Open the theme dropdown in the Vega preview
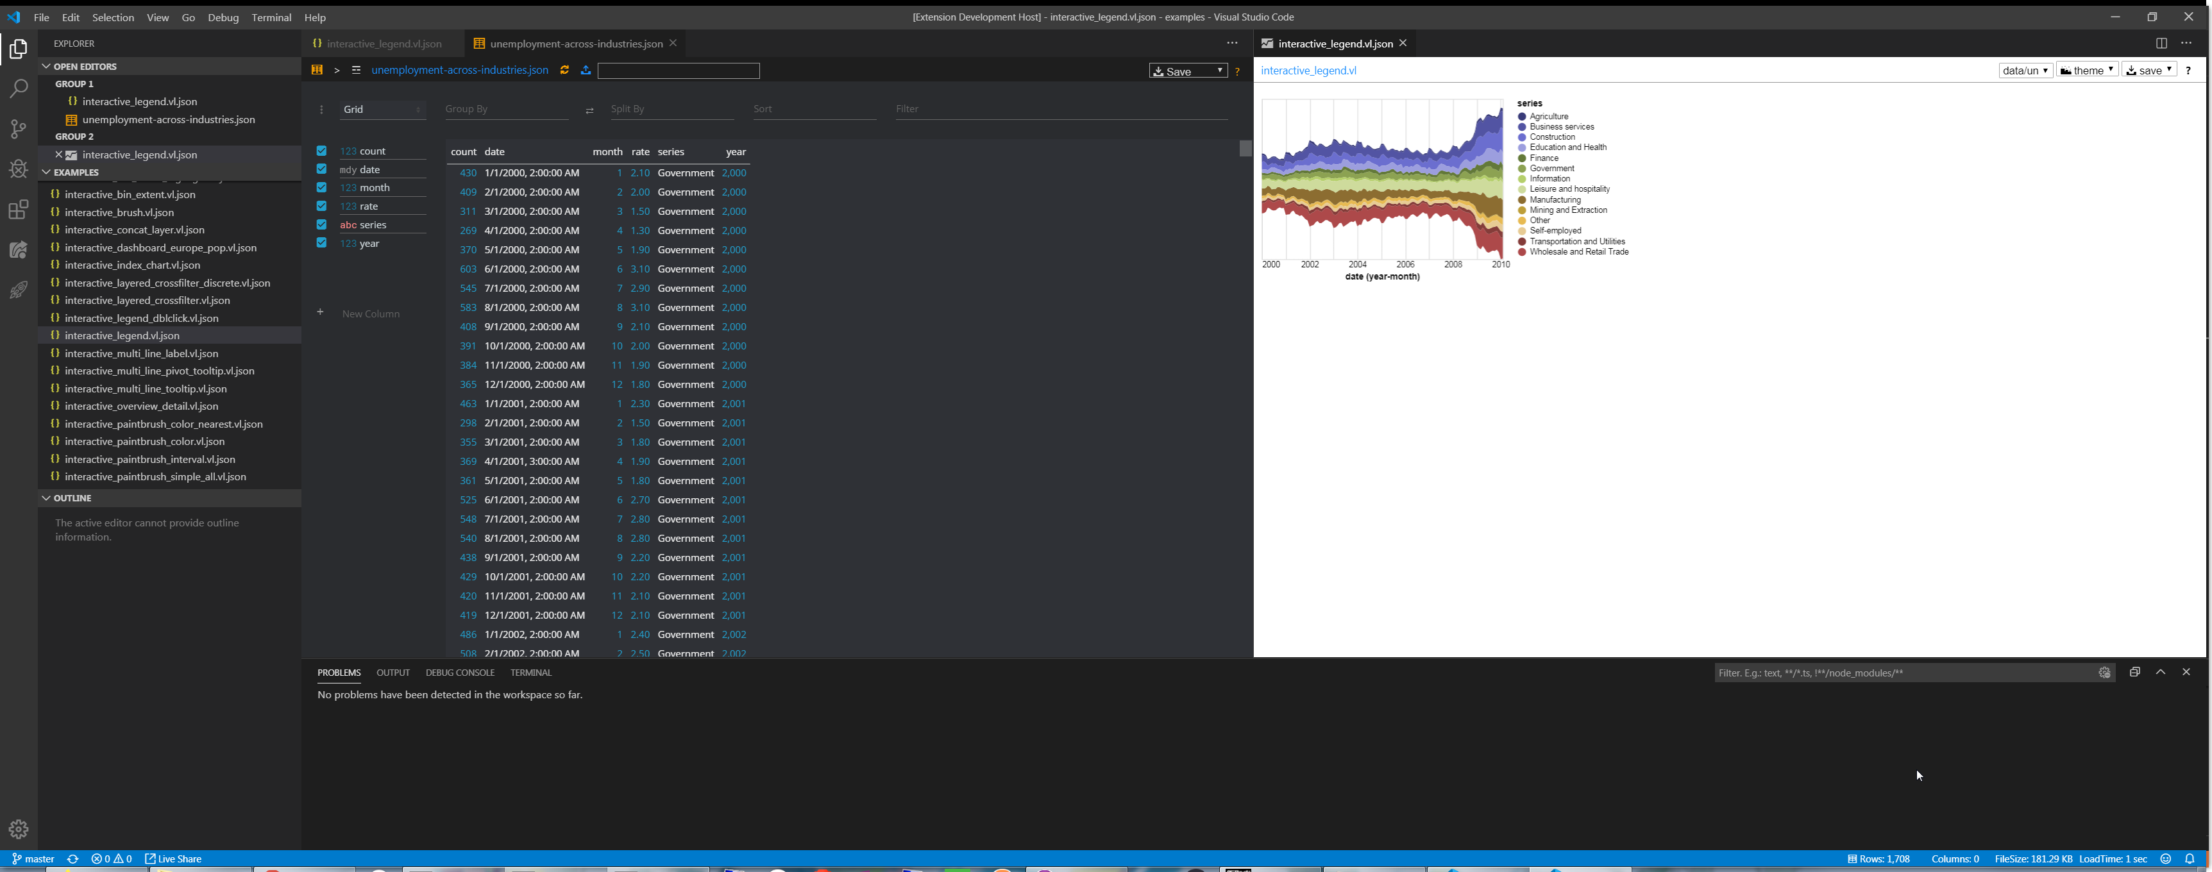Viewport: 2212px width, 872px height. click(x=2088, y=71)
